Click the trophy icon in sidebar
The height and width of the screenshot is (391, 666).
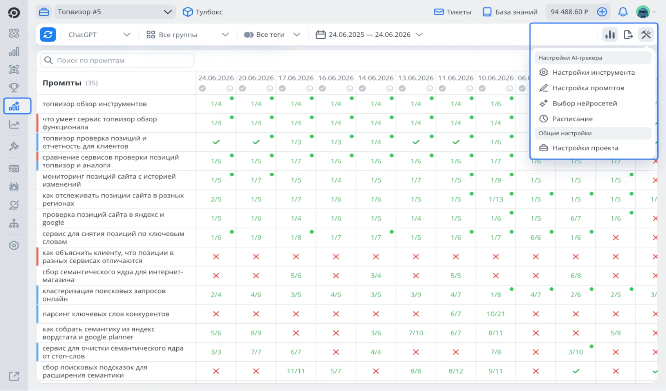tap(14, 88)
